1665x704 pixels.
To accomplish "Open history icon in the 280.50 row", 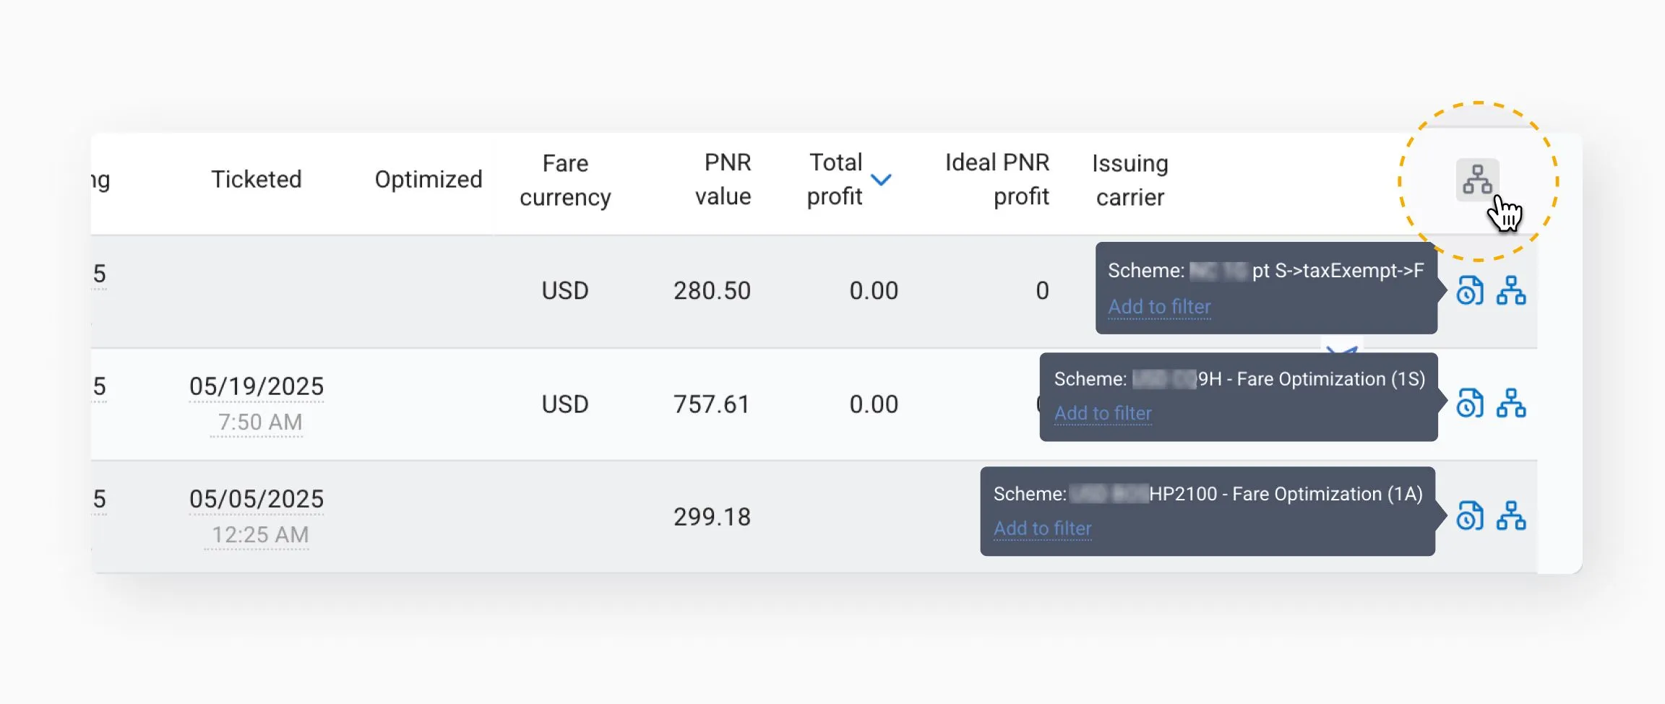I will point(1470,291).
